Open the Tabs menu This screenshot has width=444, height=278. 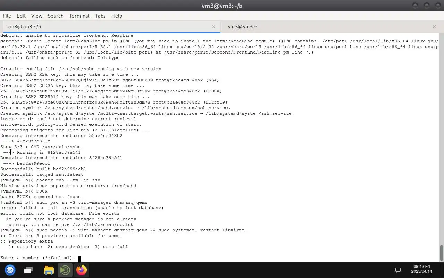pos(100,16)
